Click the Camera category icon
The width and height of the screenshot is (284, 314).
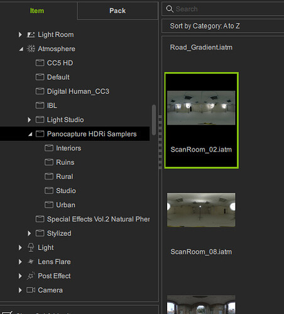click(x=31, y=290)
